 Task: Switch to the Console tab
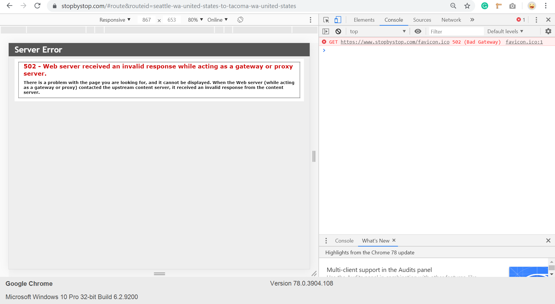[x=394, y=20]
